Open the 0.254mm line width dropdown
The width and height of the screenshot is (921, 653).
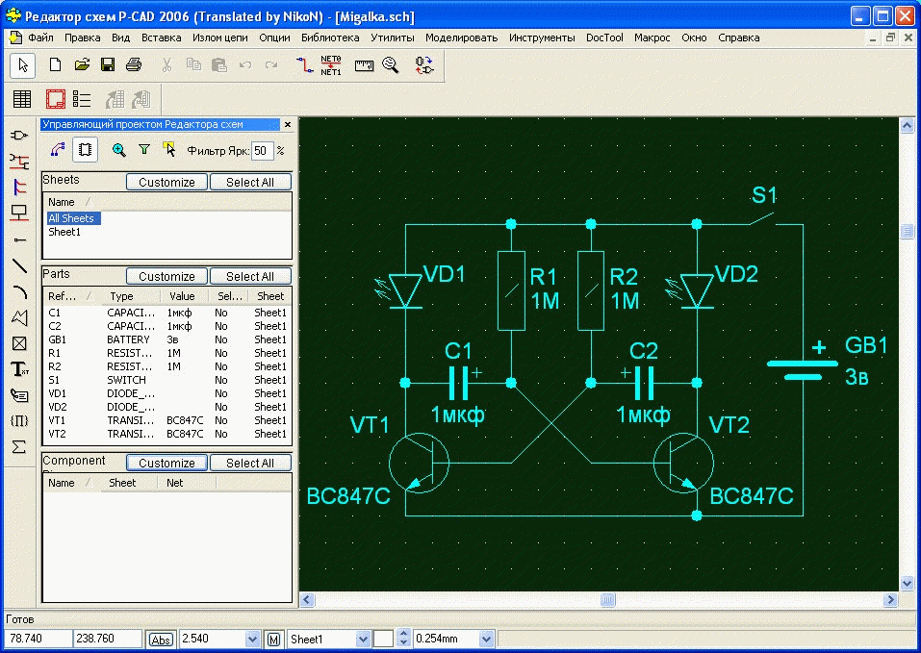pyautogui.click(x=486, y=639)
